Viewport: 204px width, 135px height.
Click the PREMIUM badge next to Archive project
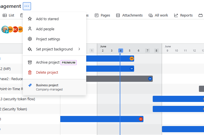(68, 62)
